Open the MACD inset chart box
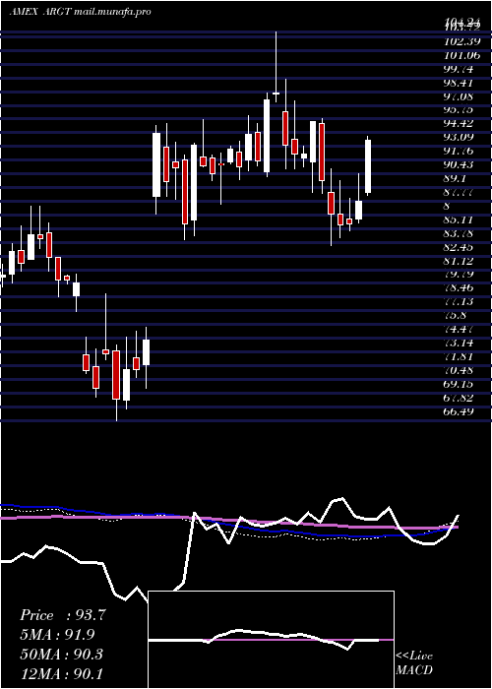The width and height of the screenshot is (492, 689). [x=271, y=640]
